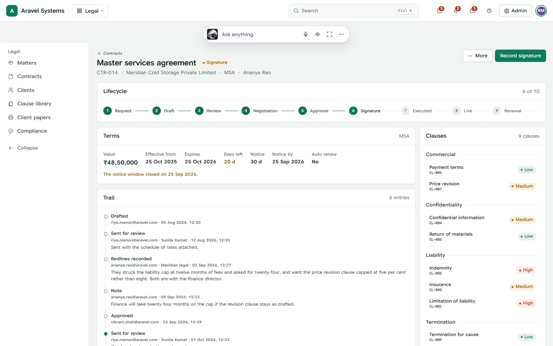Viewport: 553px width, 346px height.
Task: Open the RM user avatar menu
Action: click(x=541, y=11)
